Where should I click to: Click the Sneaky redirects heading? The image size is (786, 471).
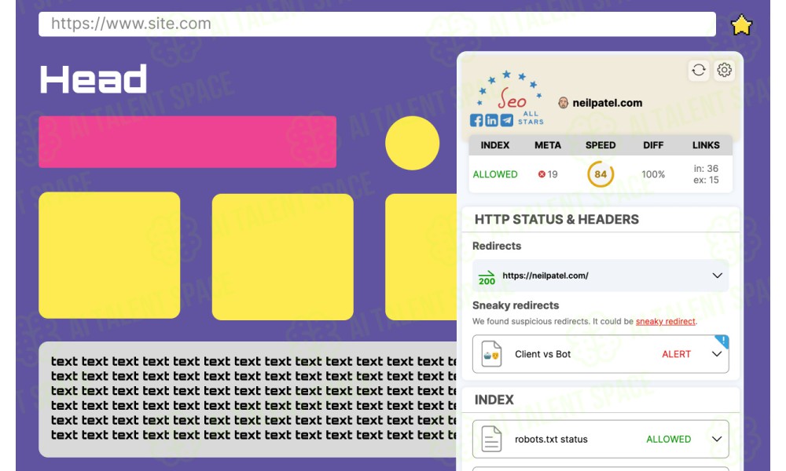point(516,305)
